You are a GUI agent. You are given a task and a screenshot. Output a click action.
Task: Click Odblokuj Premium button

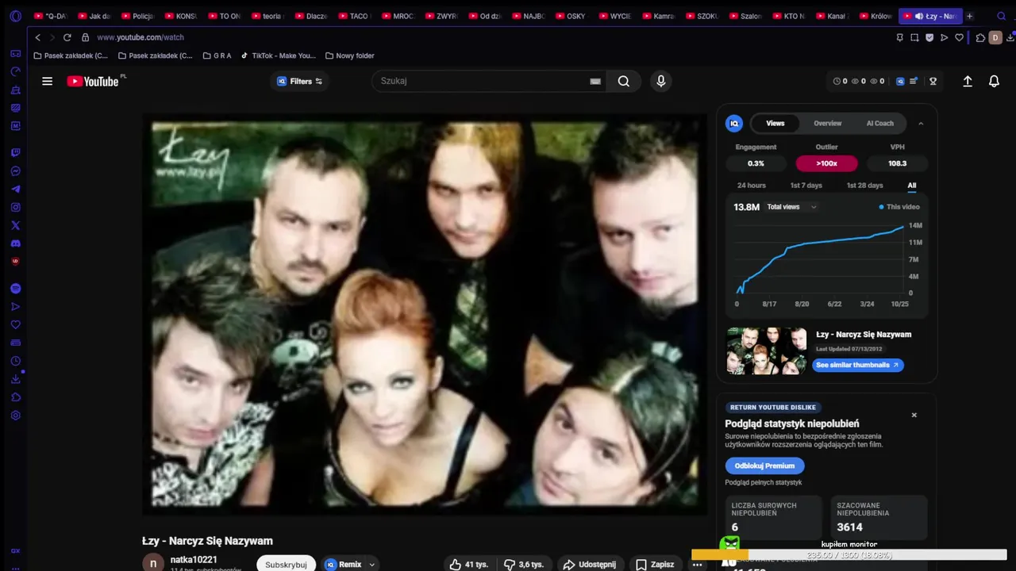click(x=764, y=466)
